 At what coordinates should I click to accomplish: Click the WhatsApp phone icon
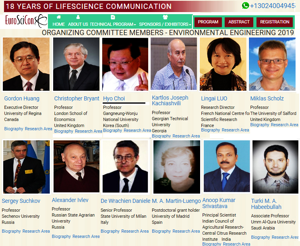point(245,6)
